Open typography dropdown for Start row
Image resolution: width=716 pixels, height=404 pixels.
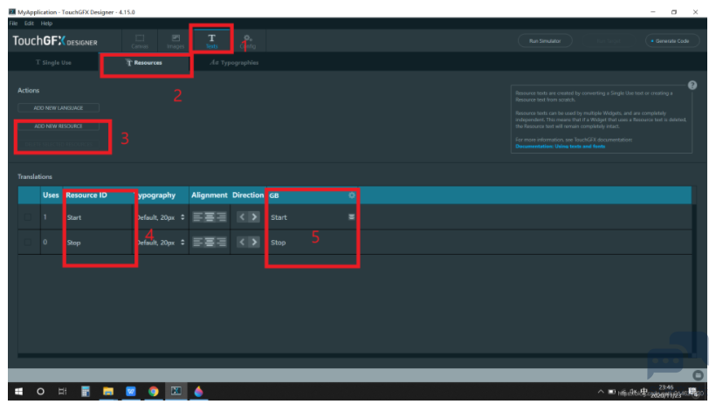tap(182, 217)
